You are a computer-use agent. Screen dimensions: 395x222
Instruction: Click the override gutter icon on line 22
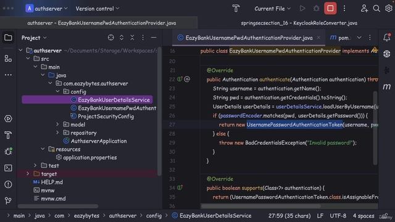pyautogui.click(x=180, y=80)
